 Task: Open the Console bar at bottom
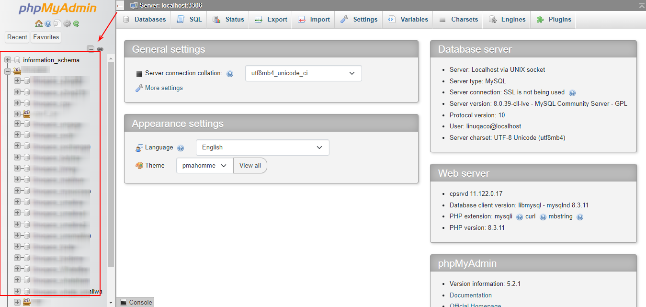coord(136,302)
